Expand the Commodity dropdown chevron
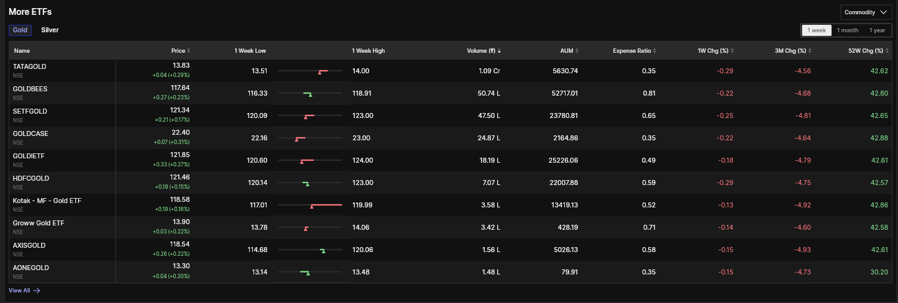The width and height of the screenshot is (898, 303). pyautogui.click(x=884, y=12)
